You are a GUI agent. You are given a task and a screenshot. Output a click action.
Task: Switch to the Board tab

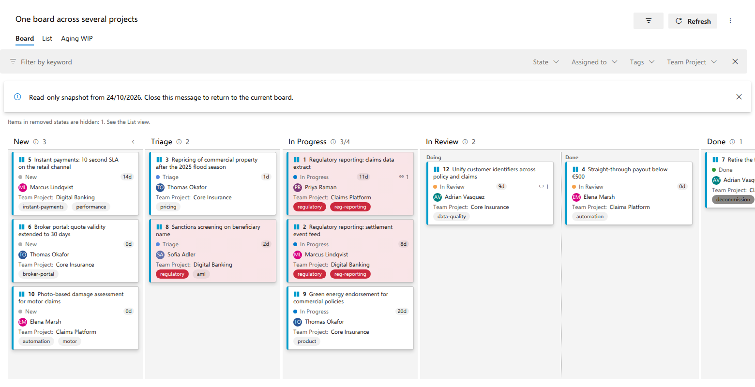[25, 39]
